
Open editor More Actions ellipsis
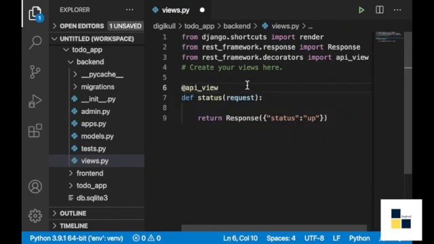coord(397,10)
